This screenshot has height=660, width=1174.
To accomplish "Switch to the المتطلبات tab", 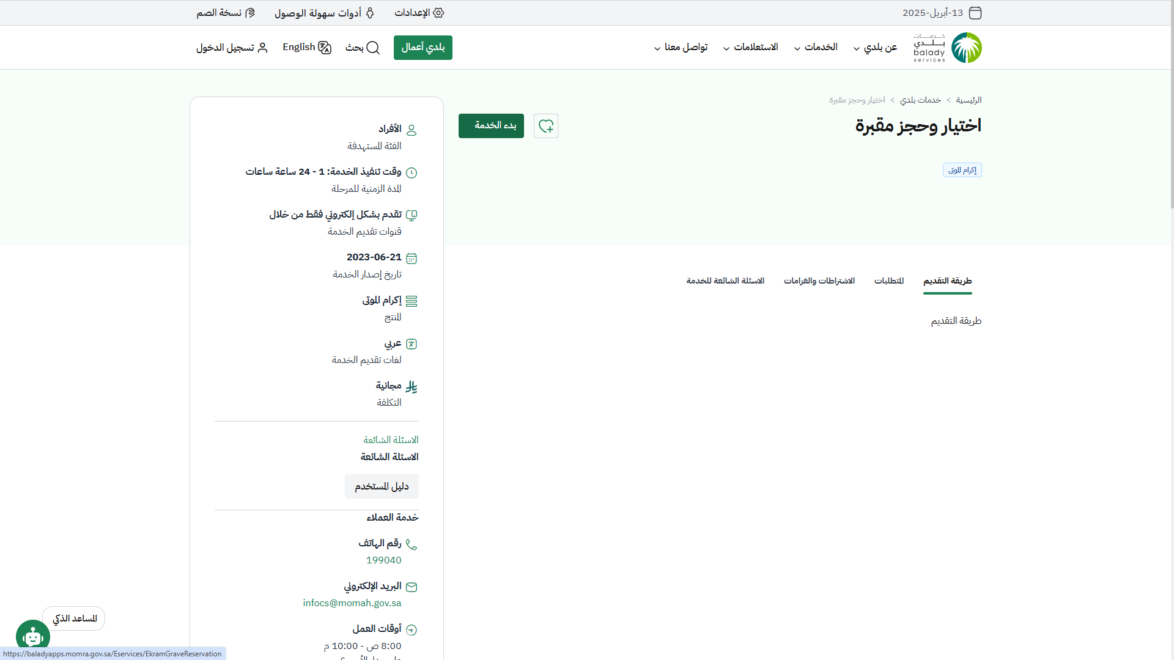I will click(x=888, y=280).
